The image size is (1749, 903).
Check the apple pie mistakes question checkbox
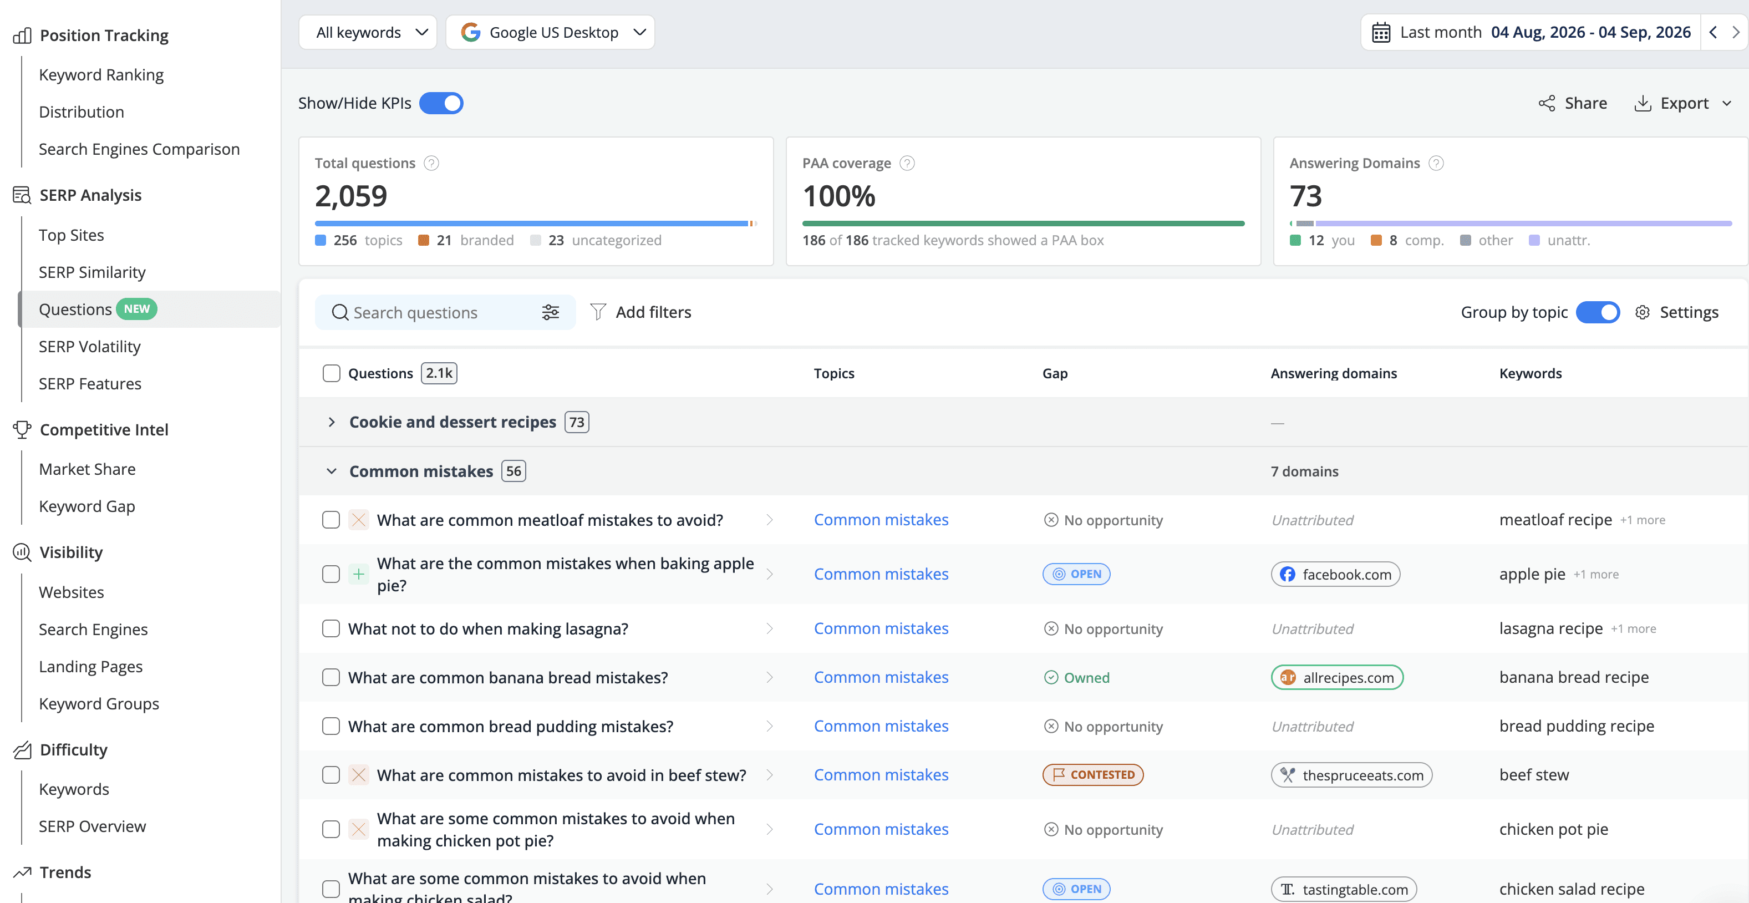331,575
